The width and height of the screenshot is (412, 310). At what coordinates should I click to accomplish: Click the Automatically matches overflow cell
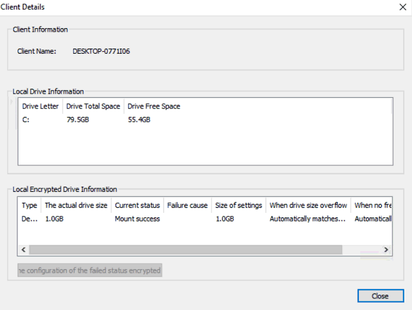tap(308, 219)
